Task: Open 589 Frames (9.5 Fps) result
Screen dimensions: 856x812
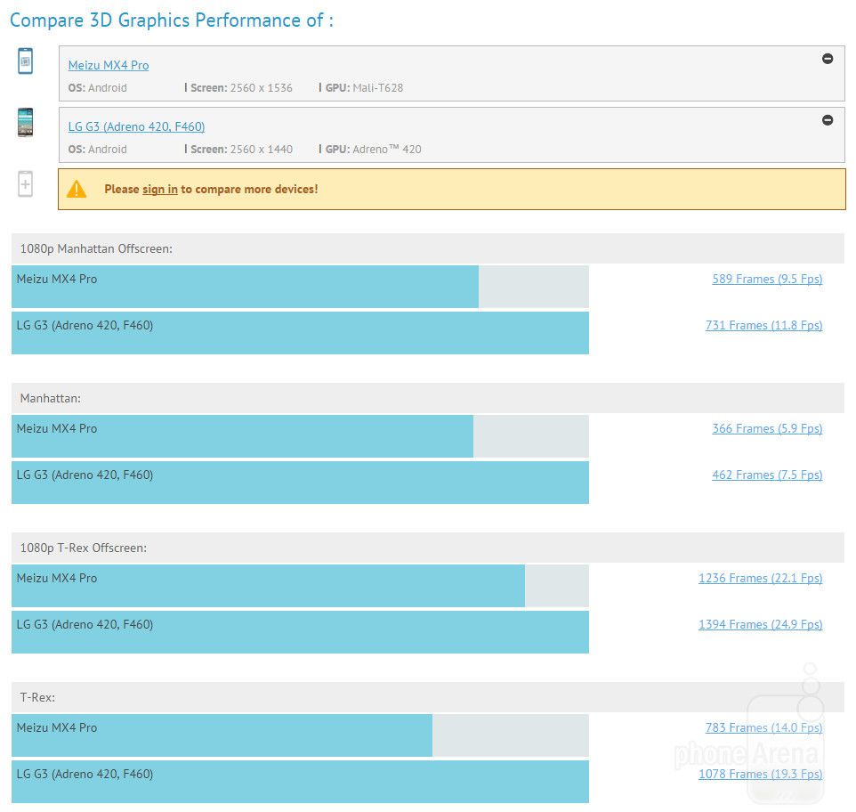Action: click(x=767, y=279)
